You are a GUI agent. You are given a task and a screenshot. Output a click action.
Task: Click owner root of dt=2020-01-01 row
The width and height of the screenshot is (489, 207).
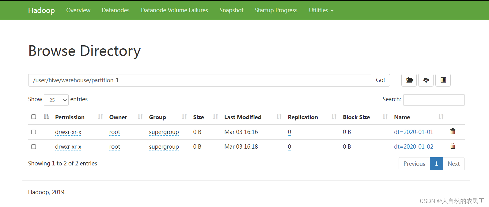tap(115, 132)
